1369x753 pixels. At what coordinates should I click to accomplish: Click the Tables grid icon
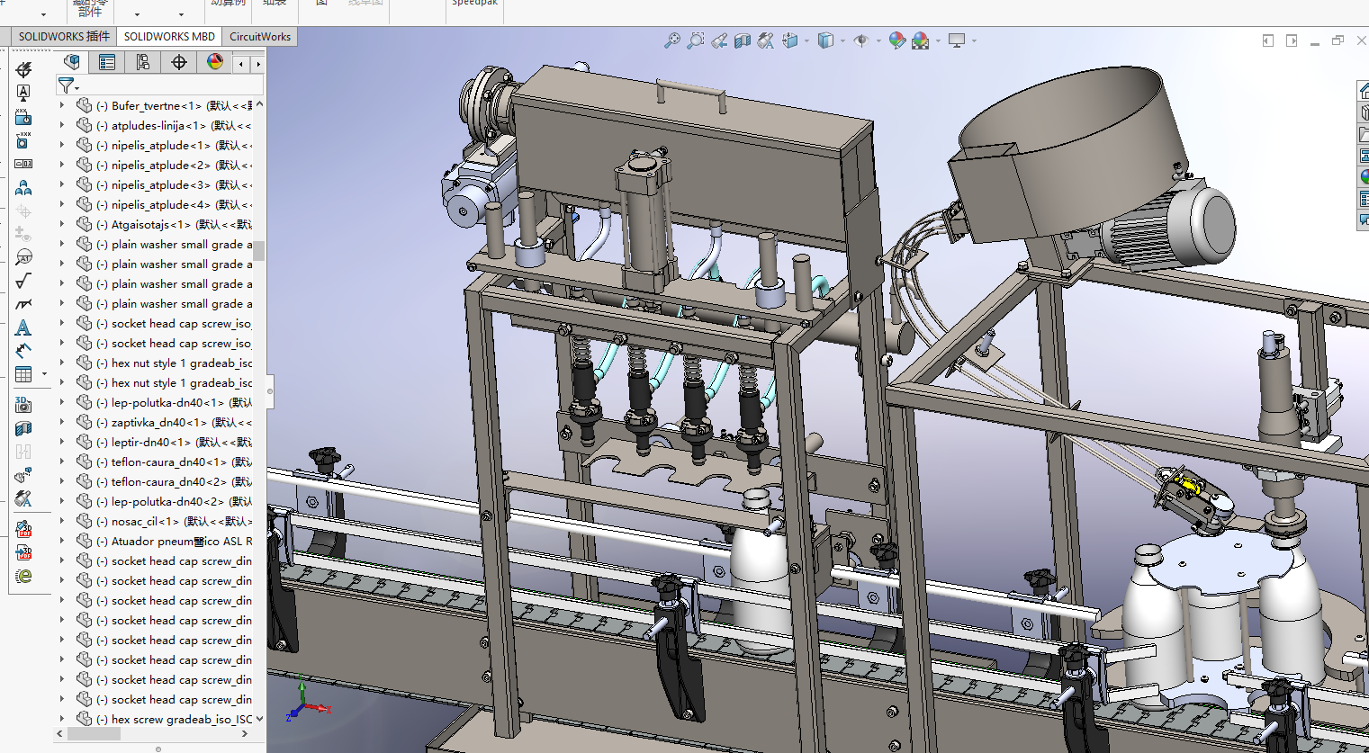23,374
